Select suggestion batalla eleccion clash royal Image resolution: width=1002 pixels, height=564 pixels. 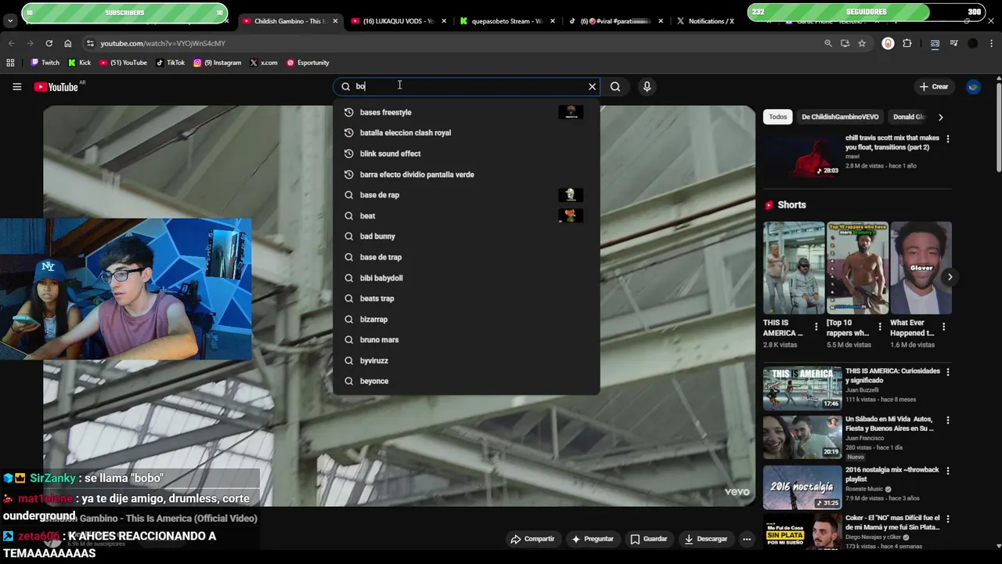point(466,132)
